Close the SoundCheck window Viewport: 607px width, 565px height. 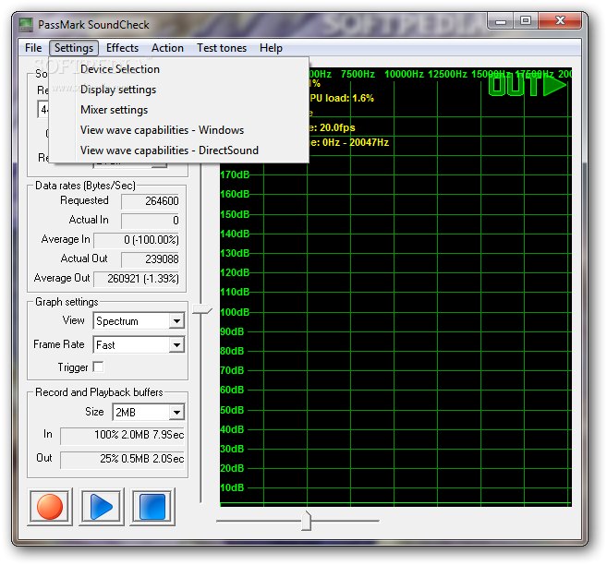tap(560, 21)
